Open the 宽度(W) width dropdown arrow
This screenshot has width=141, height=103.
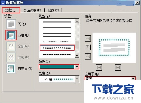point(77,79)
